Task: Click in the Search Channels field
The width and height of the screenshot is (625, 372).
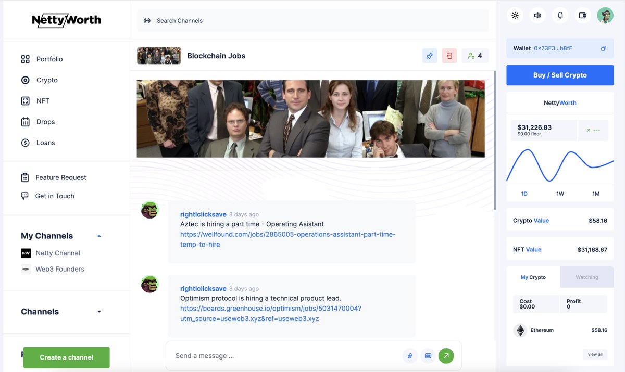Action: coord(313,21)
